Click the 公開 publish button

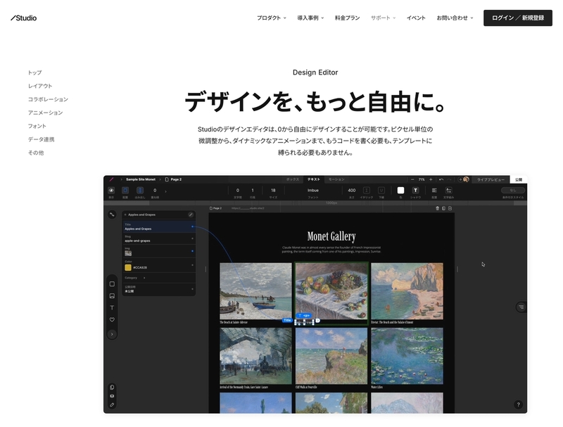[x=519, y=179]
